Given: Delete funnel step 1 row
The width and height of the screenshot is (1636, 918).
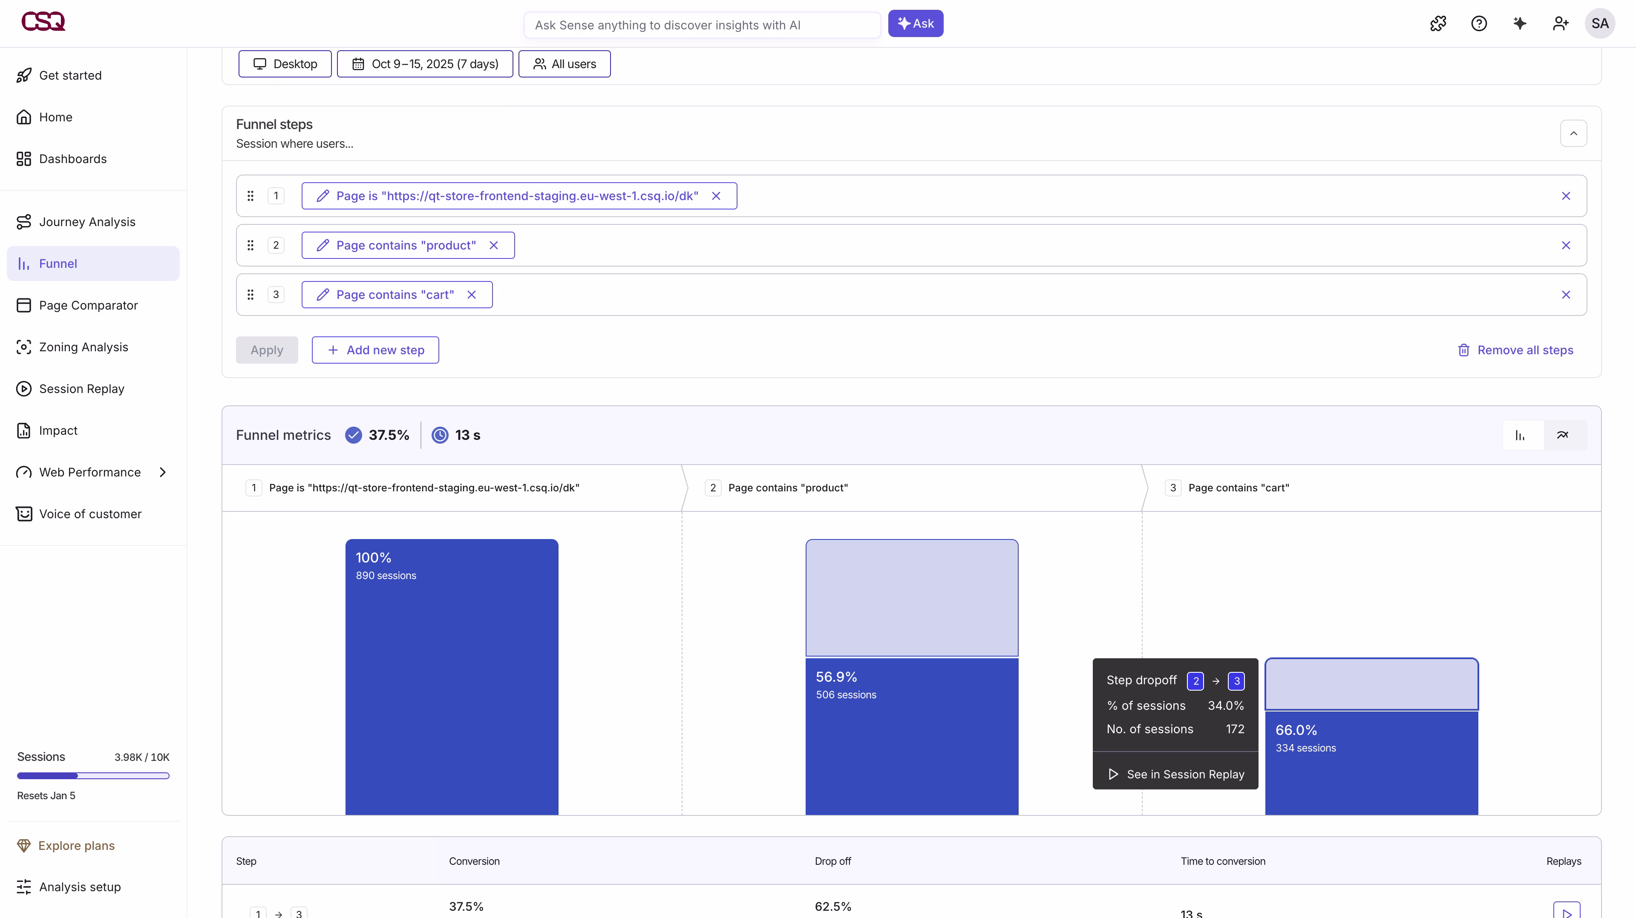Looking at the screenshot, I should 1566,196.
